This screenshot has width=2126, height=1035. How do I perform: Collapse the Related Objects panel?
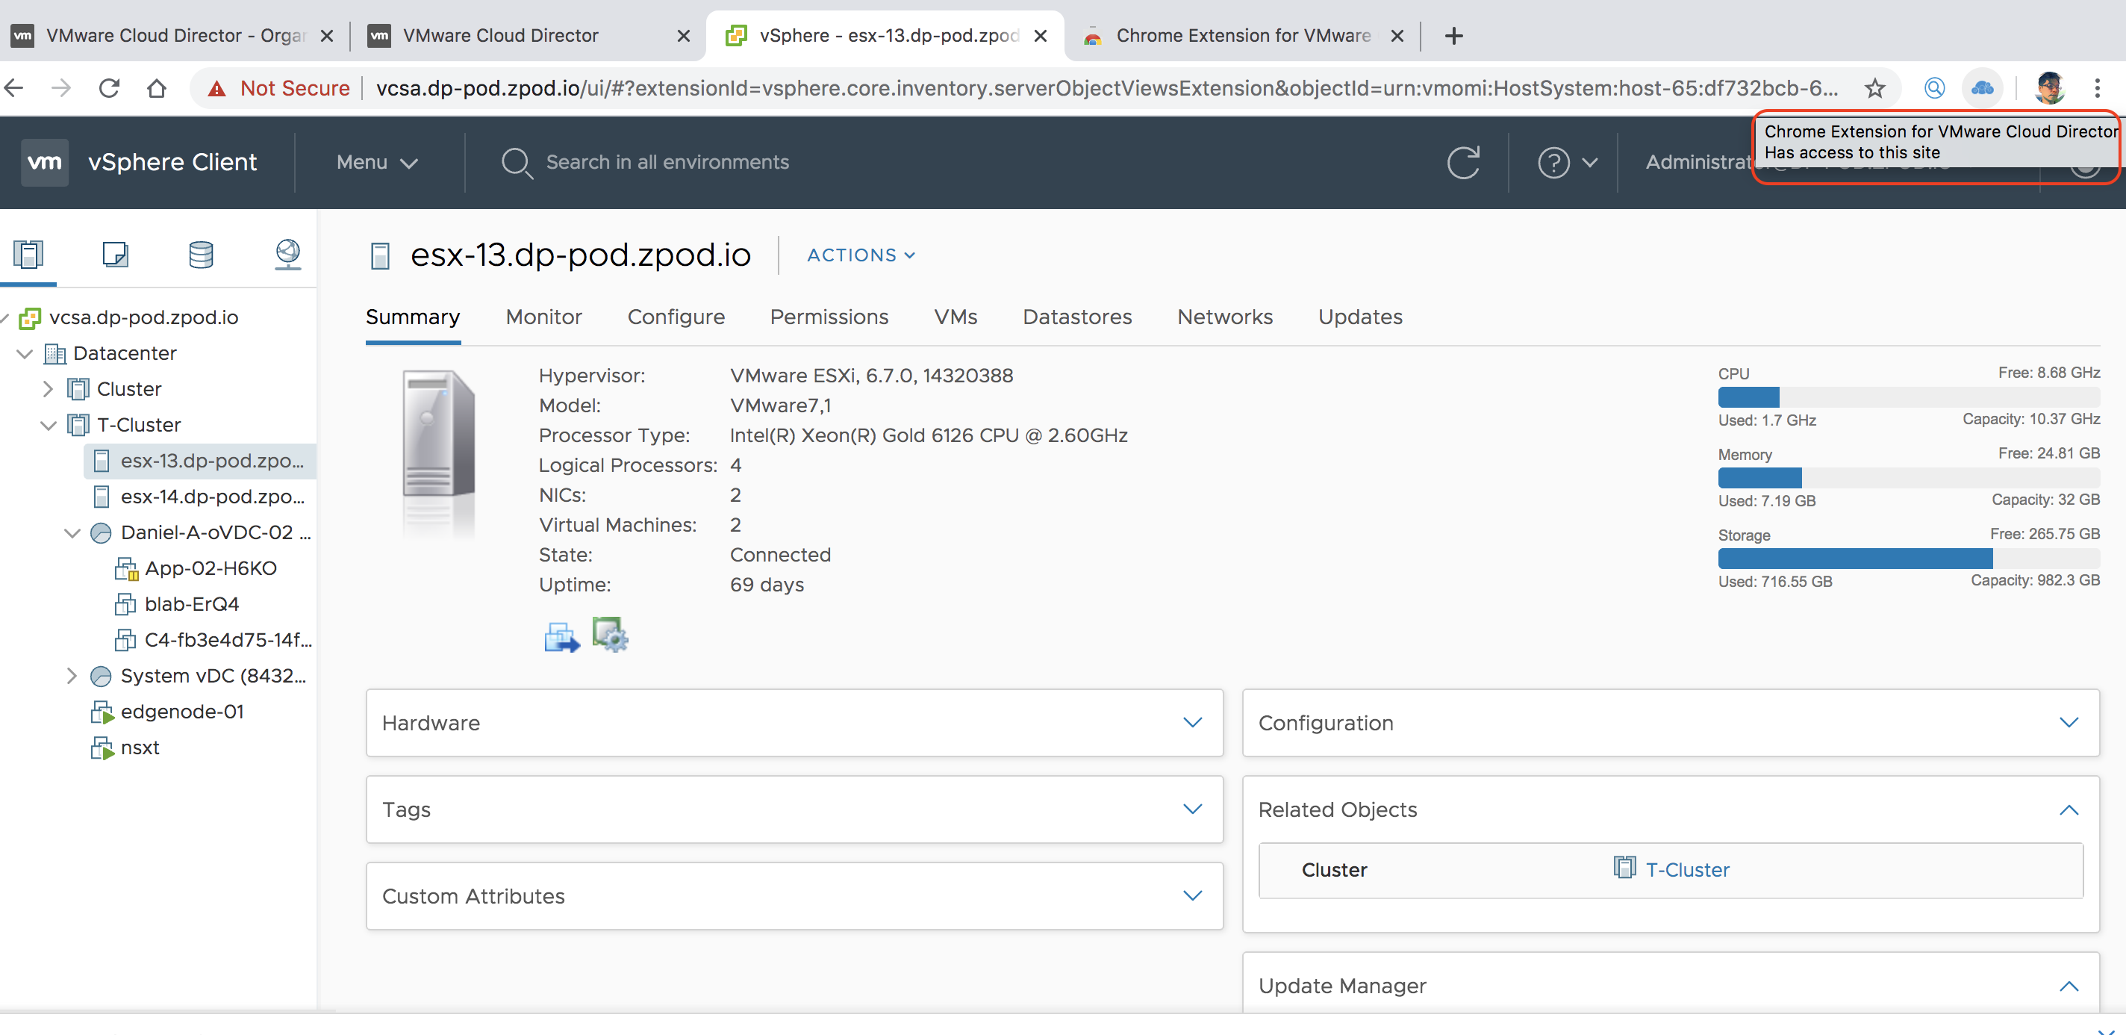[x=2069, y=809]
